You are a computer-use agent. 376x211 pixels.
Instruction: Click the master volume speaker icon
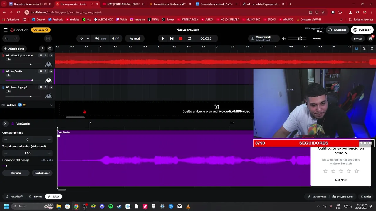(x=284, y=38)
